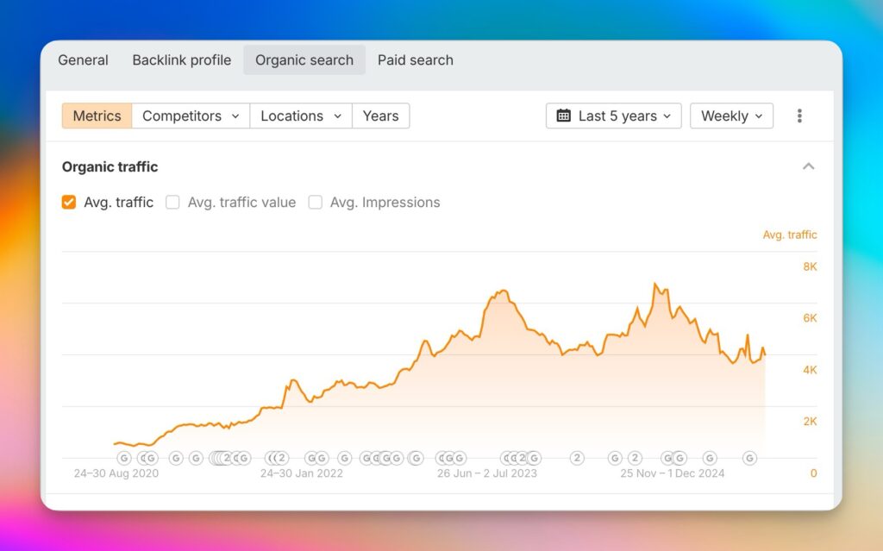Viewport: 883px width, 551px height.
Task: Switch to the Backlink profile tab
Action: coord(181,60)
